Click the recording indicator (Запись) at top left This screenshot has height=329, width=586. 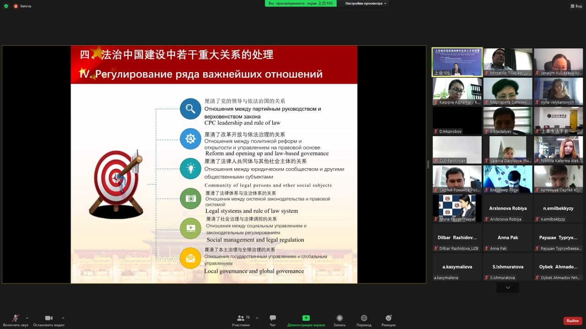(x=23, y=6)
